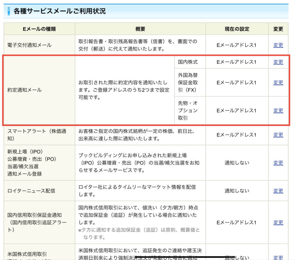
Task: Click the スマートアラート（株価通知） row label
Action: coord(37,135)
